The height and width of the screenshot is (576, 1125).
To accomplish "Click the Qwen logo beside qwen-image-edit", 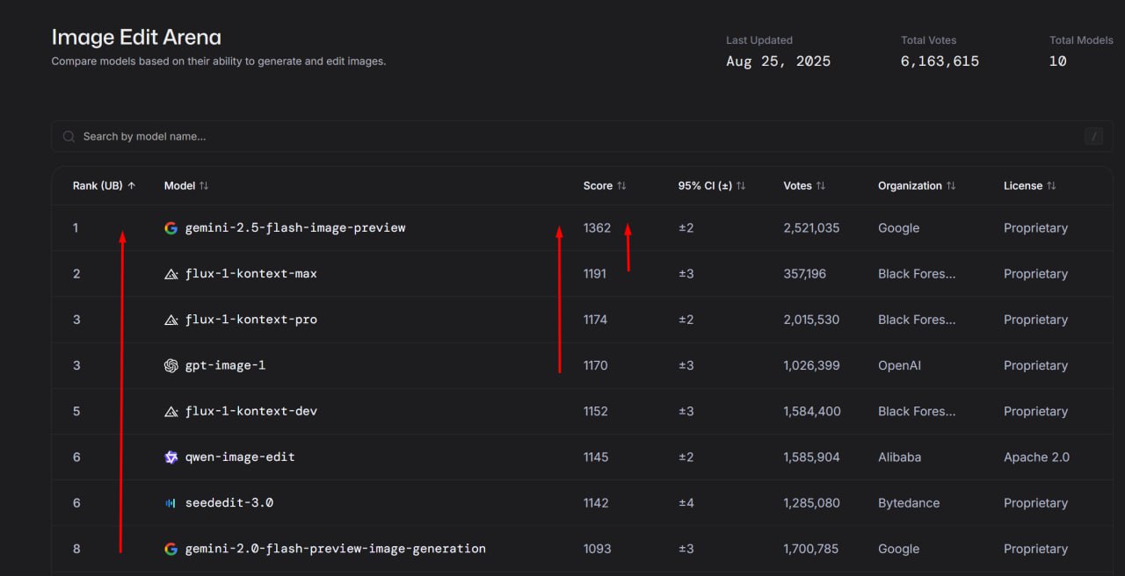I will tap(171, 457).
